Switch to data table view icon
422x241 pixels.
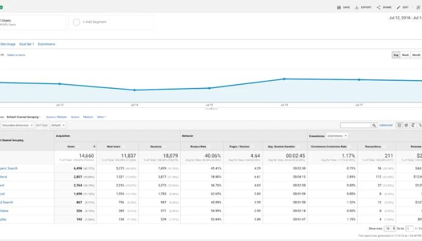399,125
